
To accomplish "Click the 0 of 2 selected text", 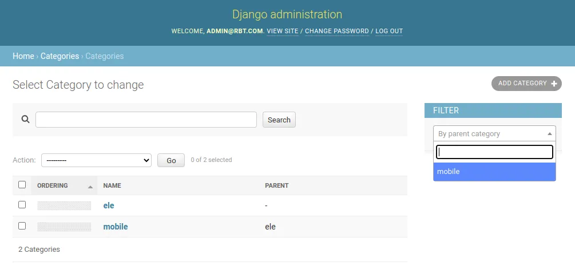I will [x=211, y=160].
